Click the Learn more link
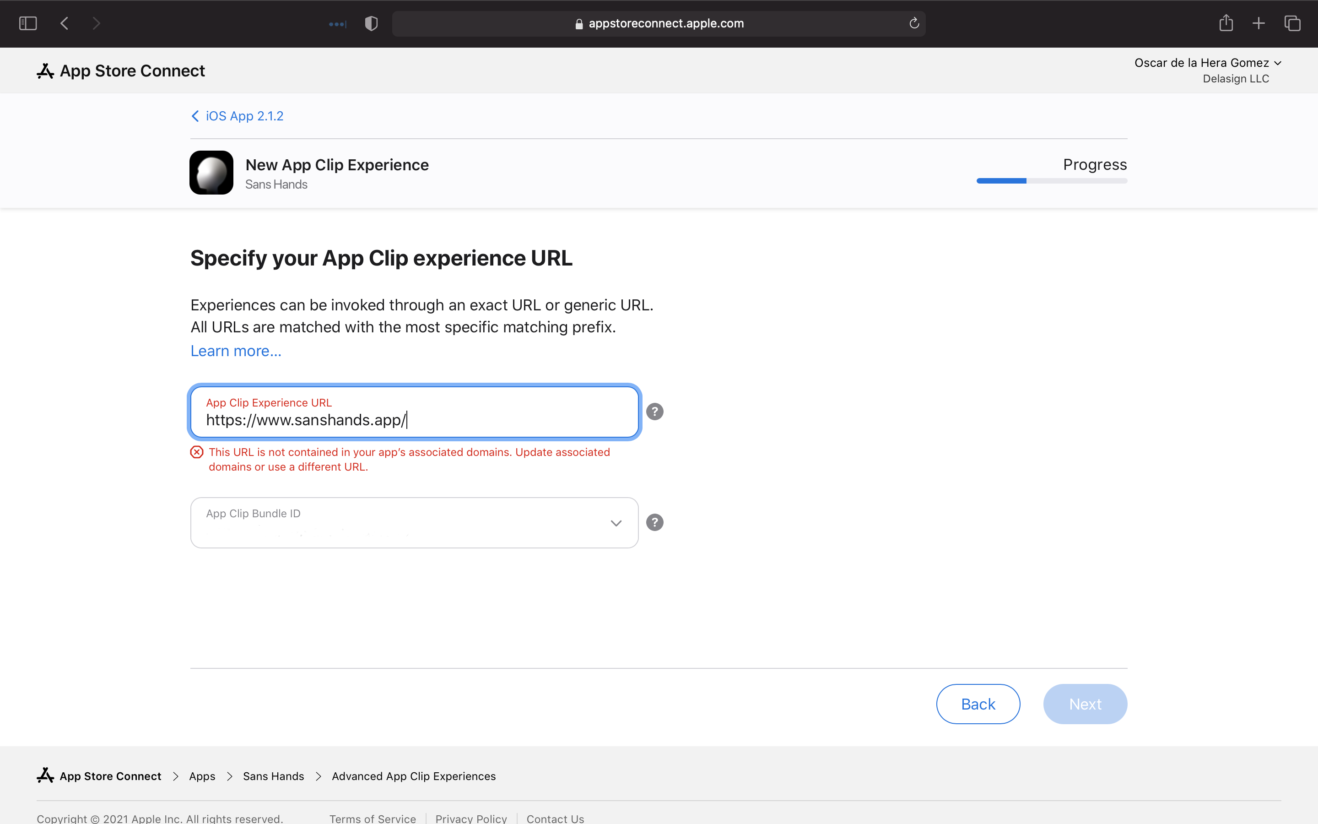This screenshot has width=1318, height=824. click(x=236, y=351)
